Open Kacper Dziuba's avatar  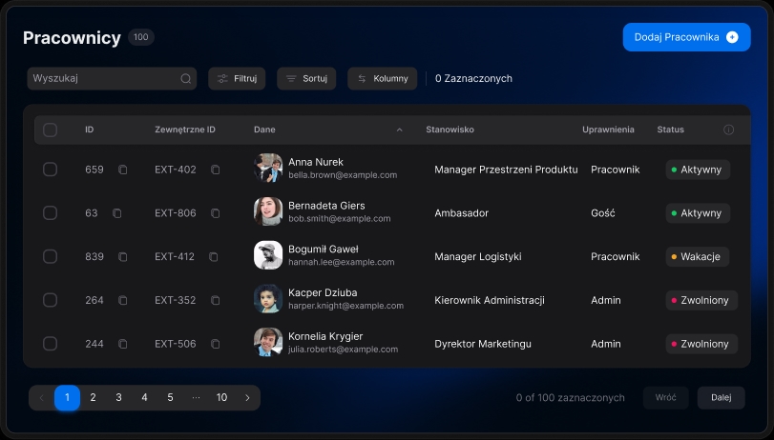[268, 299]
